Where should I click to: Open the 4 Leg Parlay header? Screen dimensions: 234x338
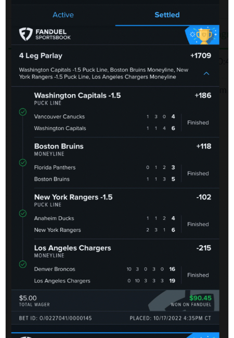(41, 56)
